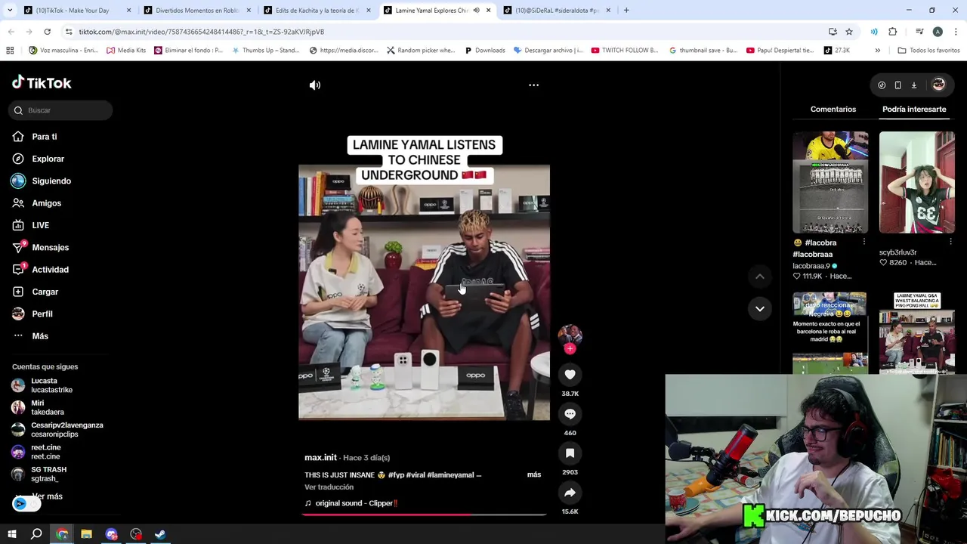
Task: Open the ping-pong Q&A recommended thumbnail
Action: (x=916, y=333)
